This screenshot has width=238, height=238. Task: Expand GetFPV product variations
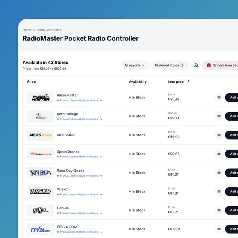(80, 213)
